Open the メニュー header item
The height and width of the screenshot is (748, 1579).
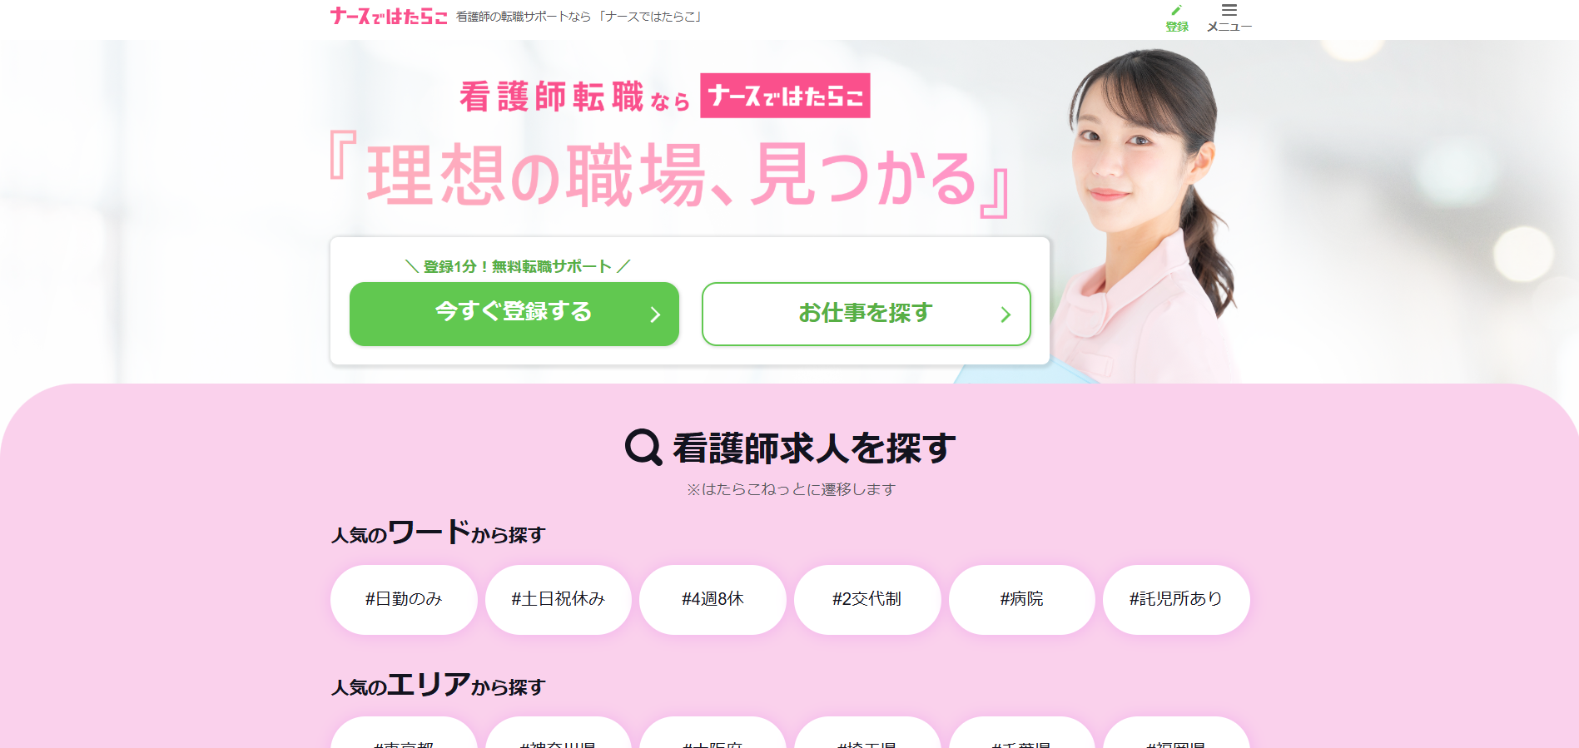pyautogui.click(x=1229, y=18)
